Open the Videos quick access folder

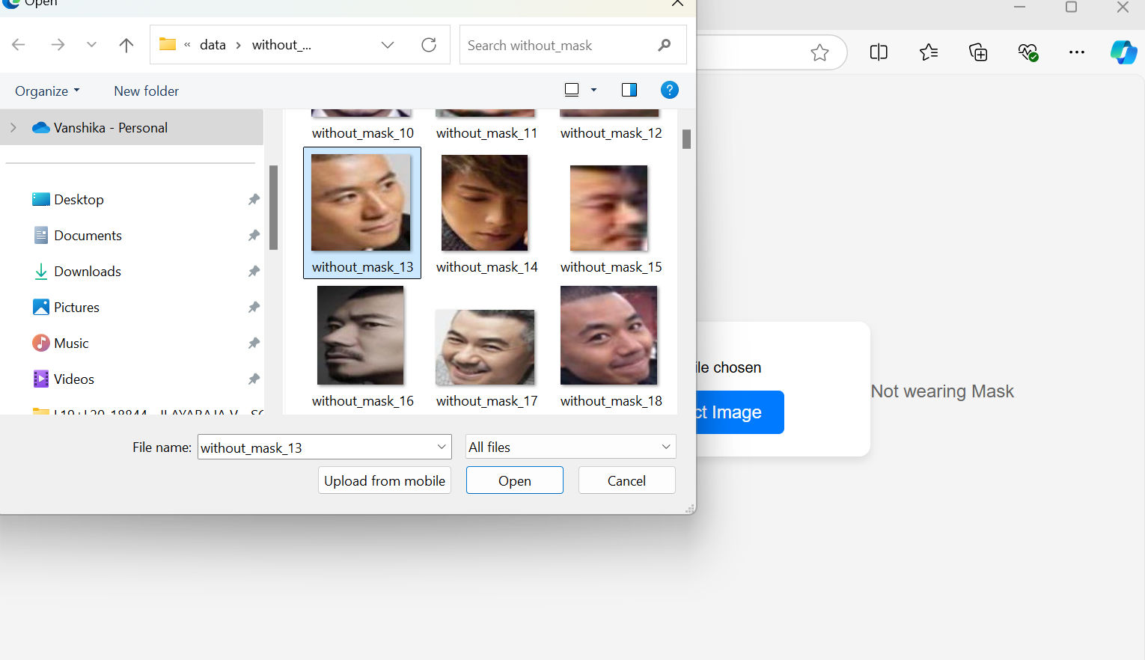[x=74, y=379]
